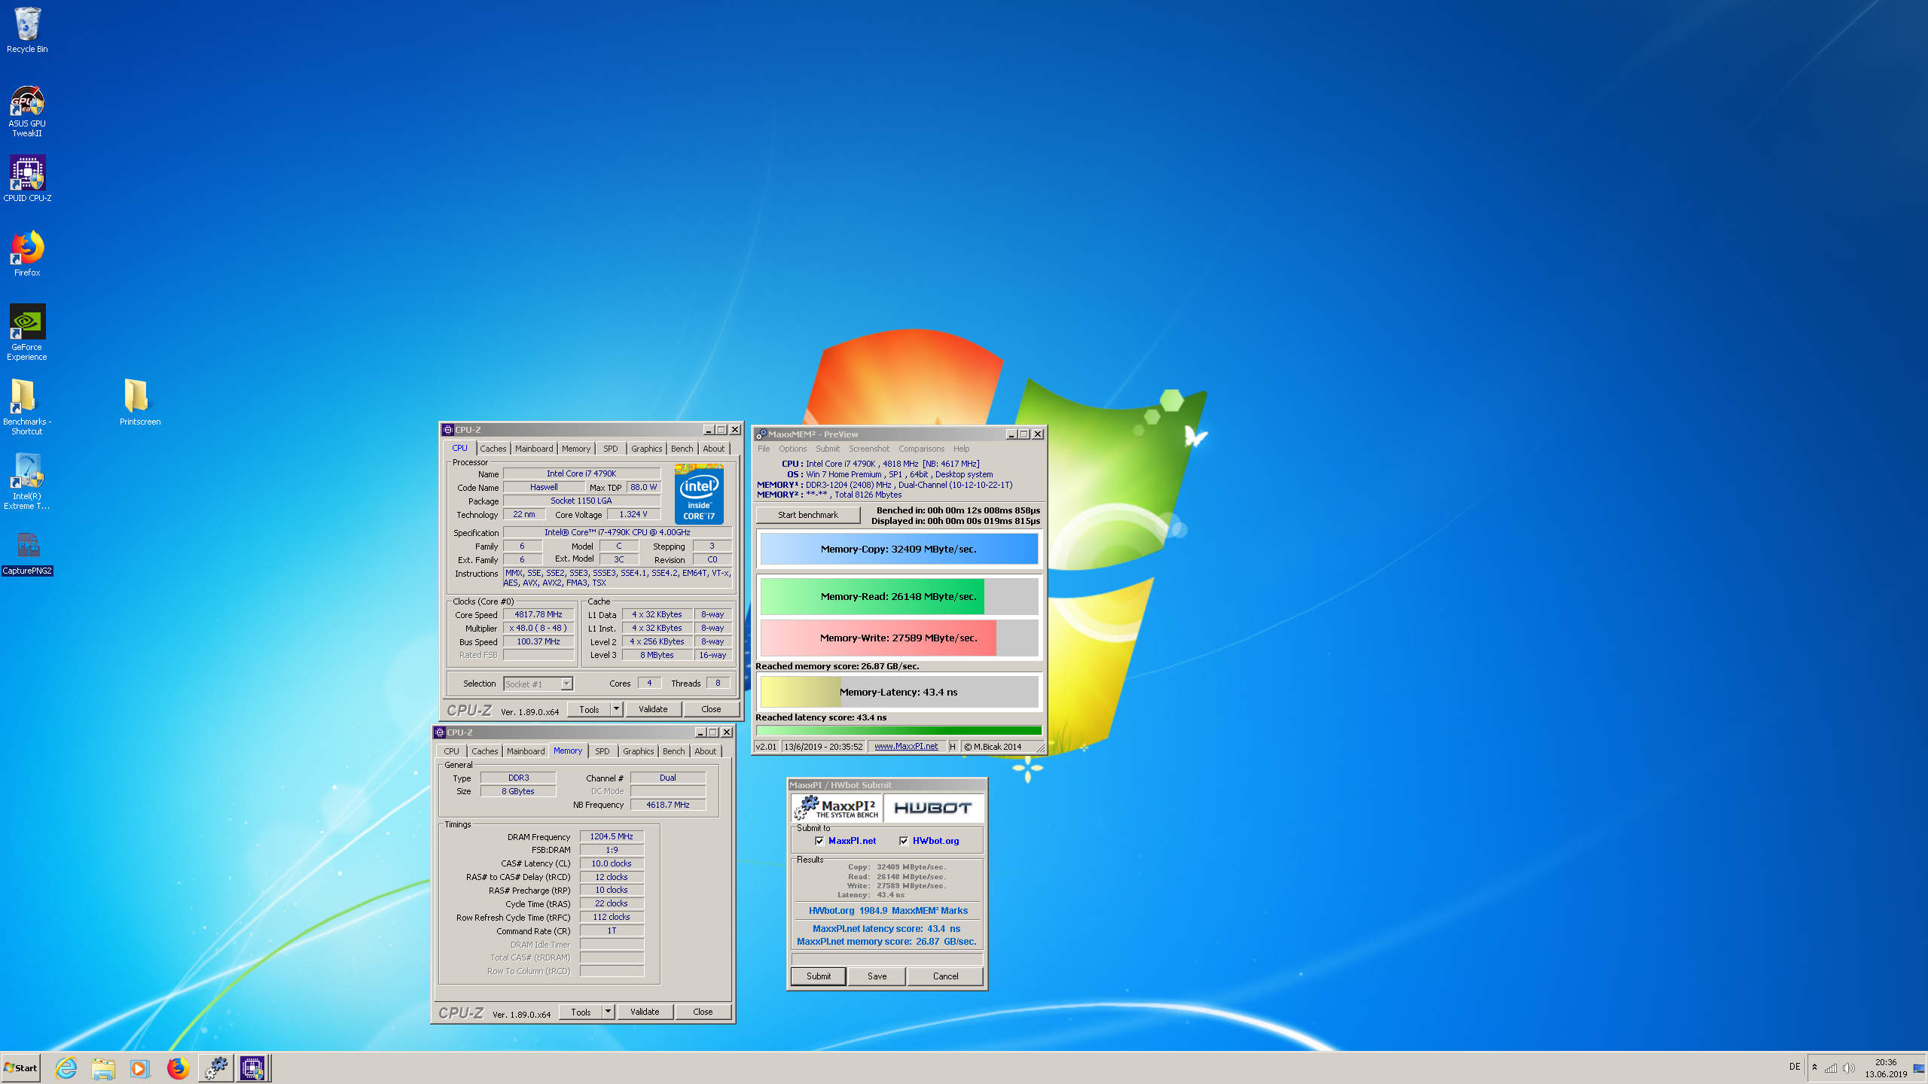Screen dimensions: 1928x1084
Task: Switch to CPU tab in lower CPU-Z
Action: pyautogui.click(x=451, y=751)
